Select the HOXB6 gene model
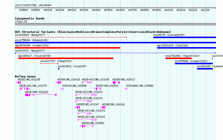 tap(87, 126)
